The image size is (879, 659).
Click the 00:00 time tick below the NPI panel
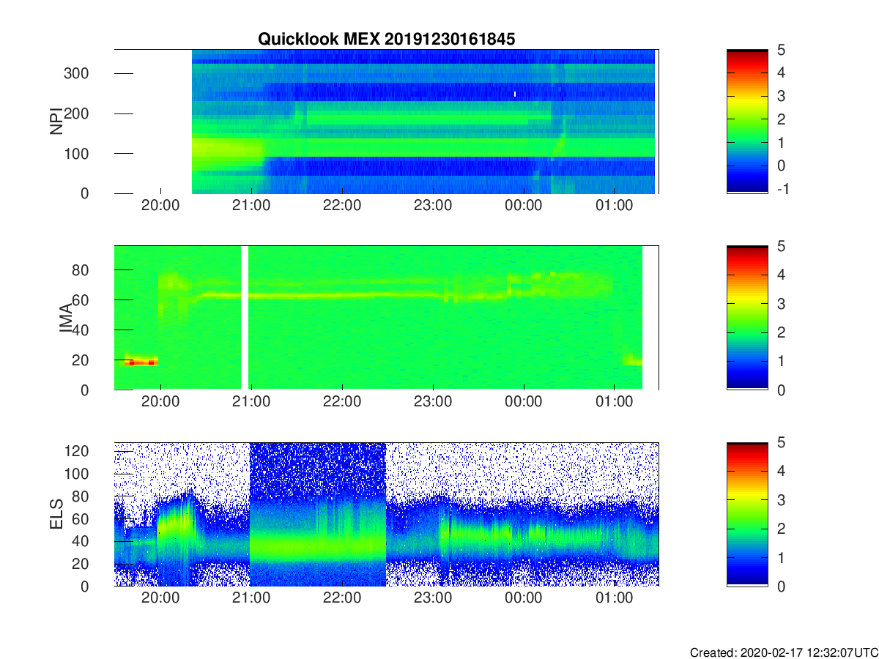pos(524,206)
